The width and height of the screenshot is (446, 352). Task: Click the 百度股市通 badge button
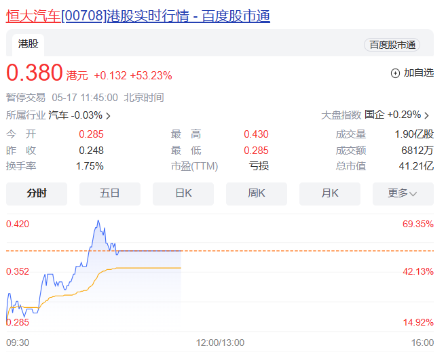point(392,45)
